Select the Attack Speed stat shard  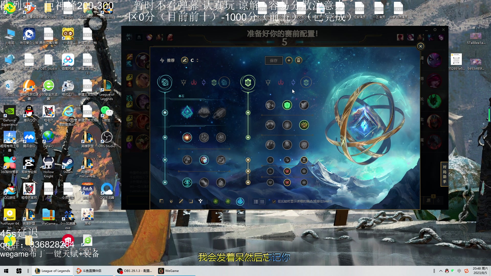287,160
